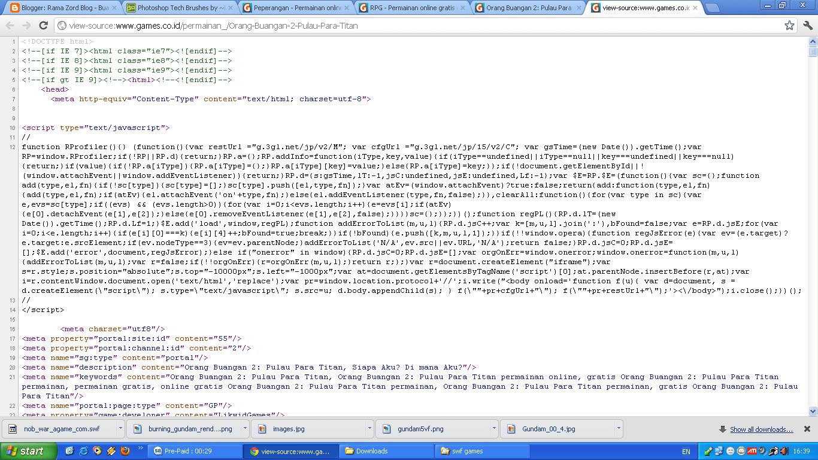Close the Blogger: Rama Zord Blog tab
The height and width of the screenshot is (460, 818).
[x=114, y=8]
